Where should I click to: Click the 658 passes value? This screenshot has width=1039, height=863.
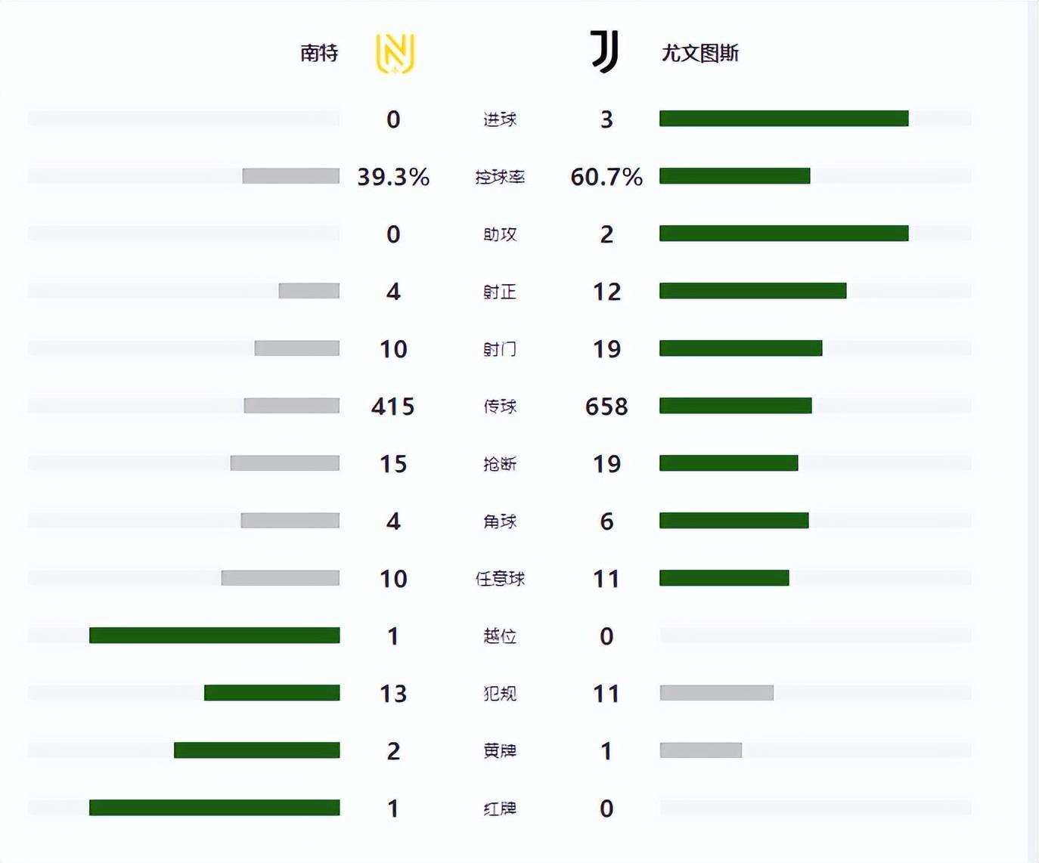pyautogui.click(x=606, y=407)
